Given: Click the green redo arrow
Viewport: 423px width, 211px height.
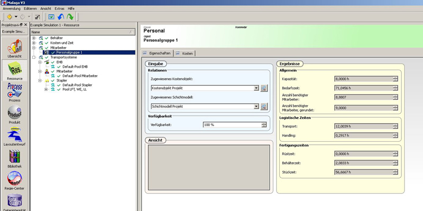Looking at the screenshot, I should point(70,17).
